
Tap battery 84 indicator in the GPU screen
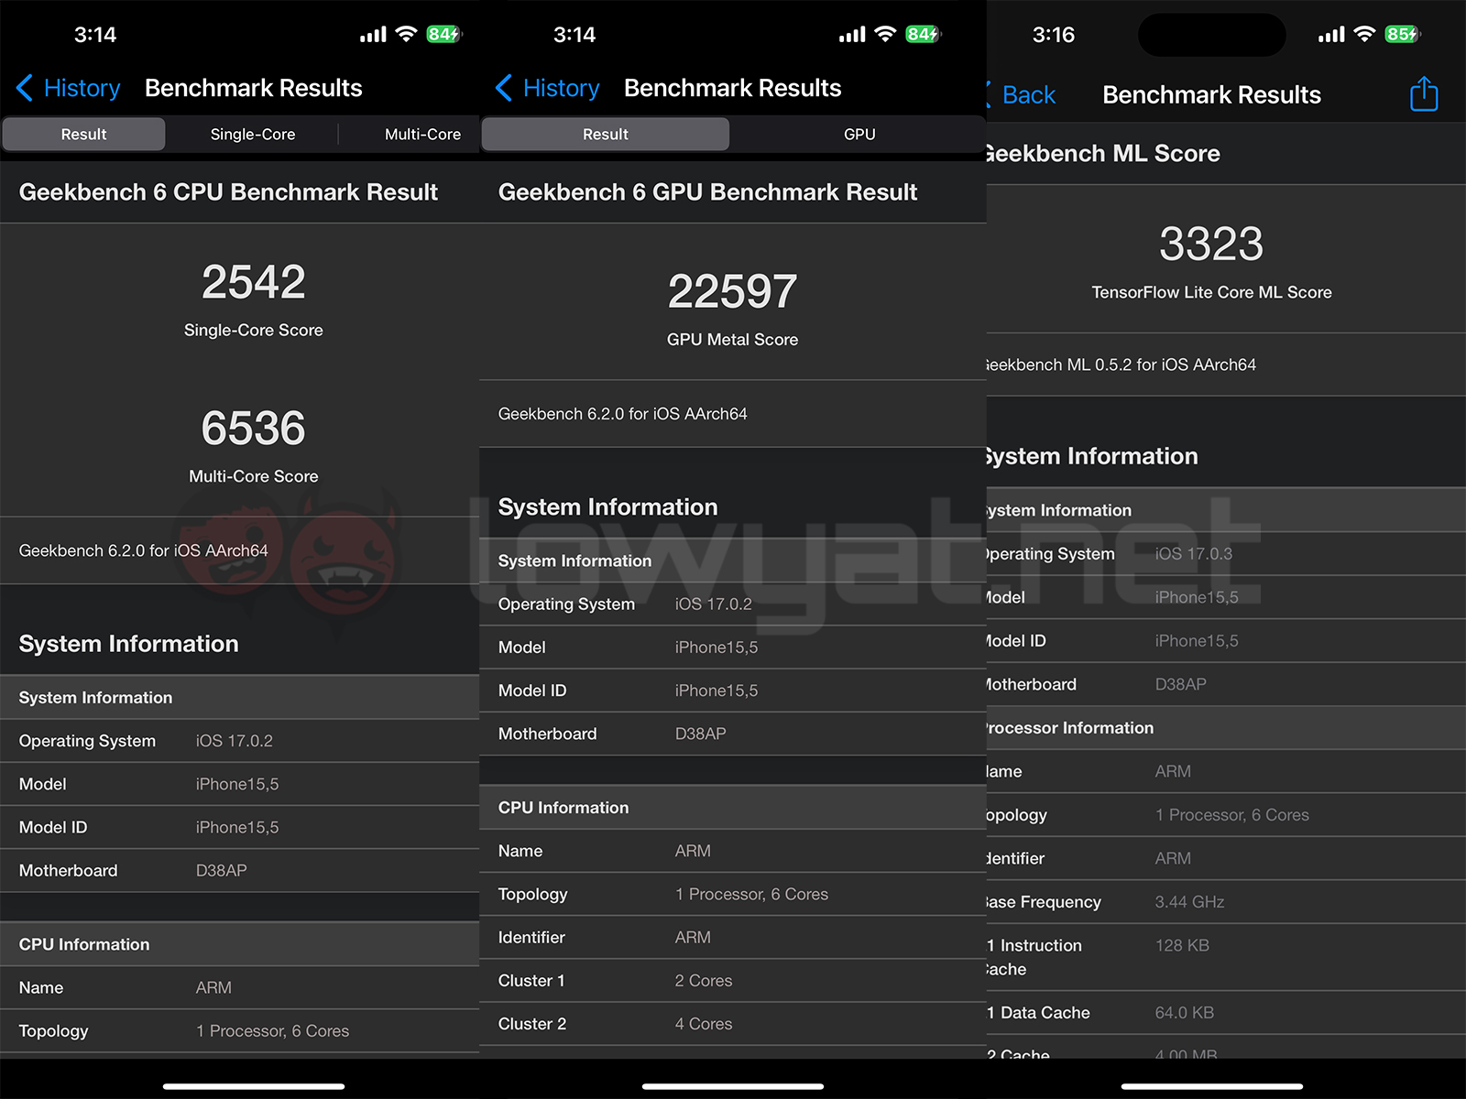coord(923,34)
